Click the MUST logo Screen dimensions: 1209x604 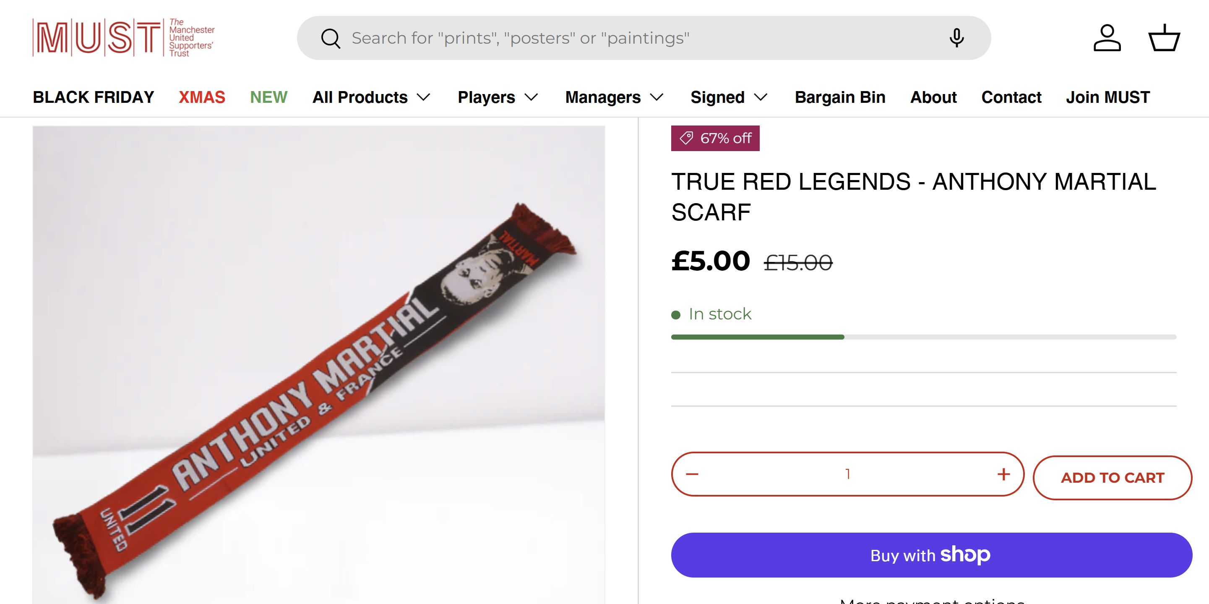(123, 38)
